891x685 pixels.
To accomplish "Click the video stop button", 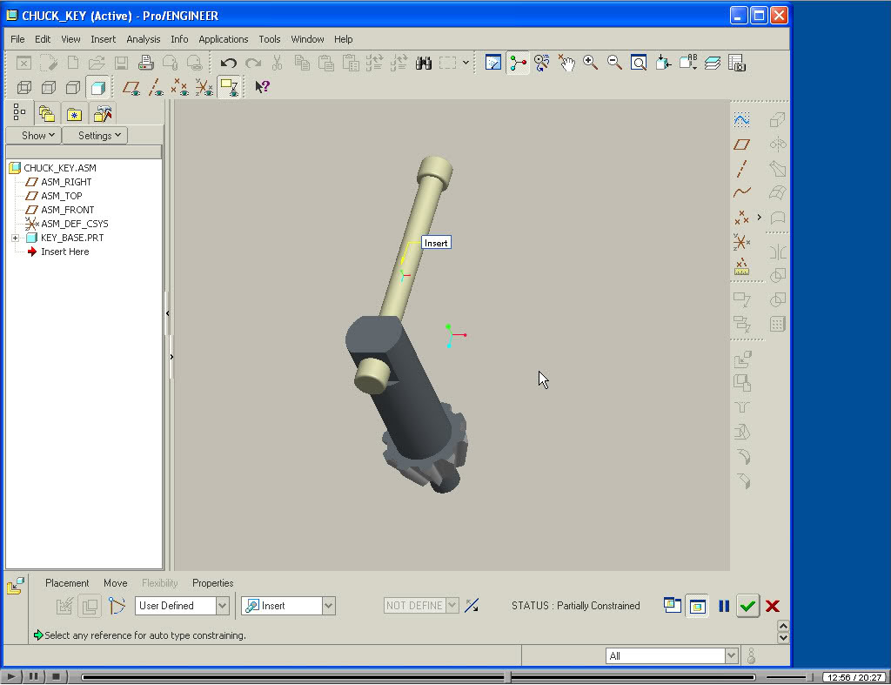I will (x=56, y=676).
